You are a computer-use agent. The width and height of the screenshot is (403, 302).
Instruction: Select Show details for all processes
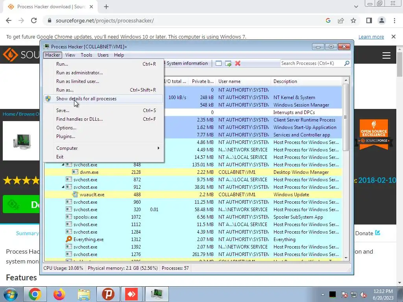104,99
